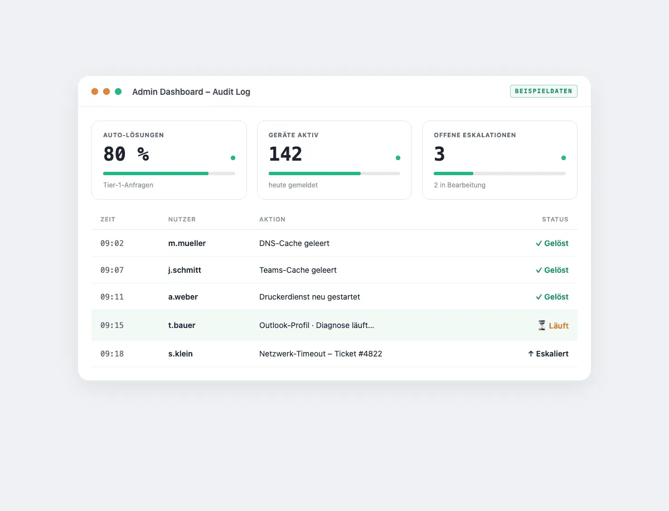Screen dimensions: 669x511
Task: Click 'Tier-1-Anfragen' caption
Action: [128, 185]
